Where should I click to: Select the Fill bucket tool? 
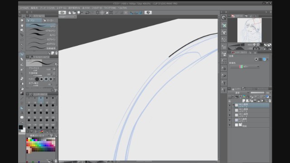pyautogui.click(x=22, y=89)
